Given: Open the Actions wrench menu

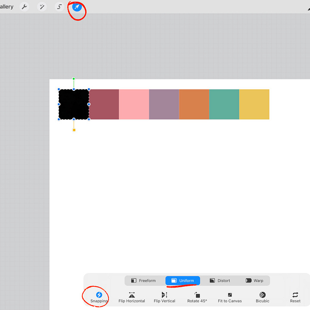Looking at the screenshot, I should coord(24,7).
